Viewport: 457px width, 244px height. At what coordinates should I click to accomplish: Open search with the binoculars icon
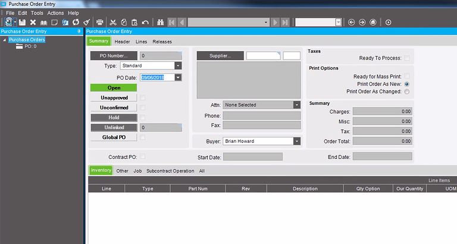(160, 22)
